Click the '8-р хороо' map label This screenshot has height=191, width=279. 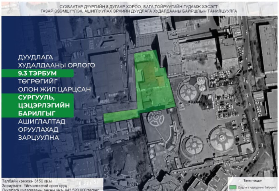tap(195, 102)
